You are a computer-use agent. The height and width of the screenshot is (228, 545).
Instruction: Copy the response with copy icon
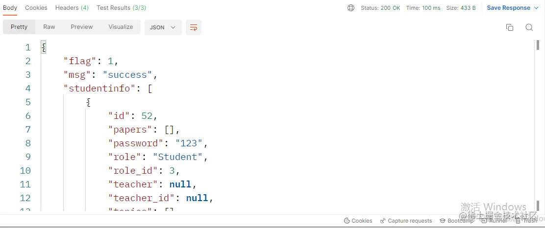(x=510, y=27)
